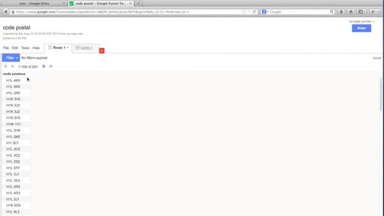
Task: Click the URL address bar
Action: [127, 12]
